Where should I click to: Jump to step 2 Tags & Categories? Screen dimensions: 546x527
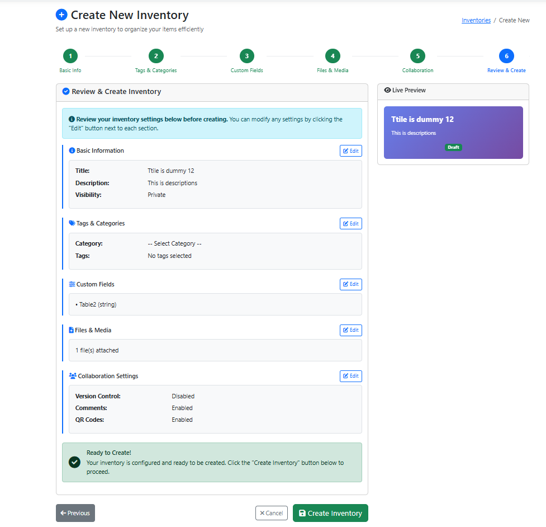[156, 56]
